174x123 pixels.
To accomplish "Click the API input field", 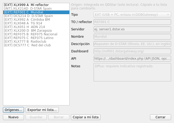I will 132,59.
